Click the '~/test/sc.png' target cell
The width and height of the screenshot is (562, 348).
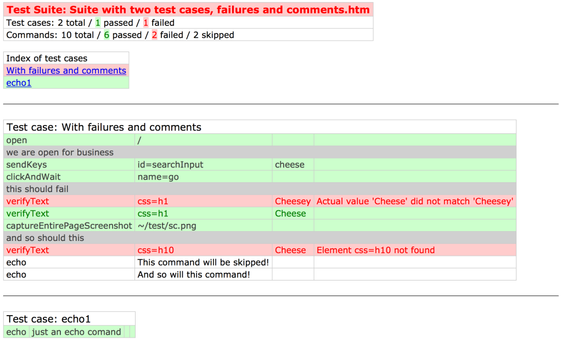click(x=204, y=226)
